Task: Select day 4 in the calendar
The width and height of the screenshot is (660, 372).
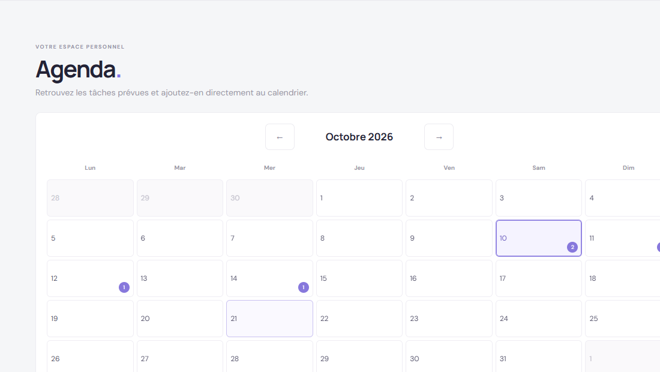Action: [623, 198]
